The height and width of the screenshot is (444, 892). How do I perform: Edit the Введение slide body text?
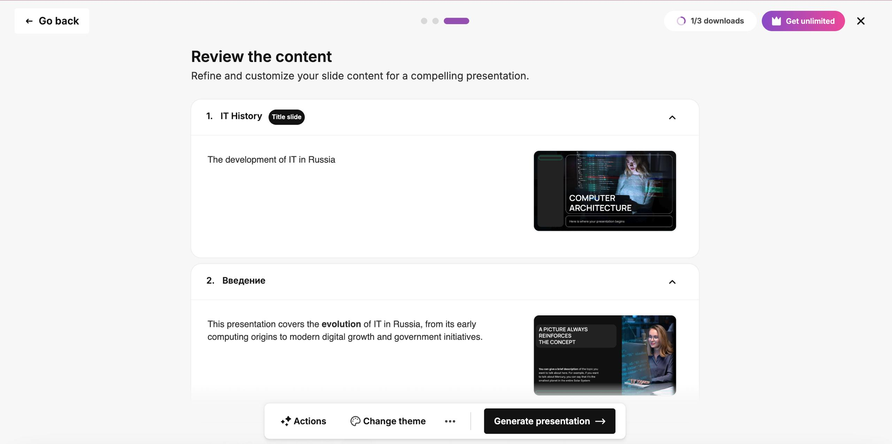point(345,330)
